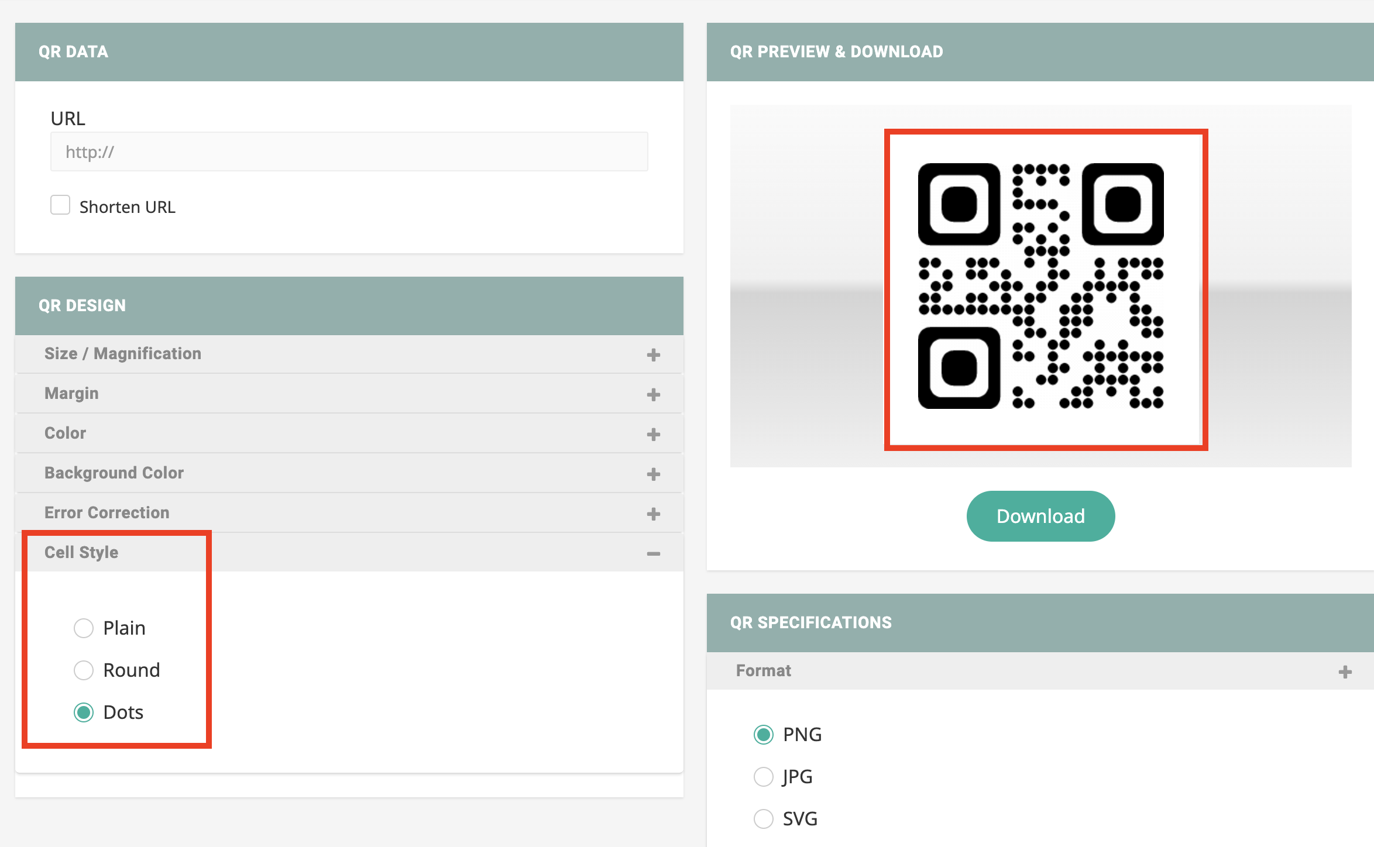The image size is (1374, 847).
Task: Pick JPG as output format
Action: pyautogui.click(x=764, y=777)
